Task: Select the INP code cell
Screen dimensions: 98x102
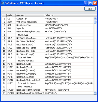Action: 11,29
